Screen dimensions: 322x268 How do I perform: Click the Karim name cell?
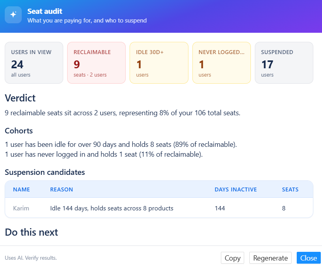tap(21, 208)
